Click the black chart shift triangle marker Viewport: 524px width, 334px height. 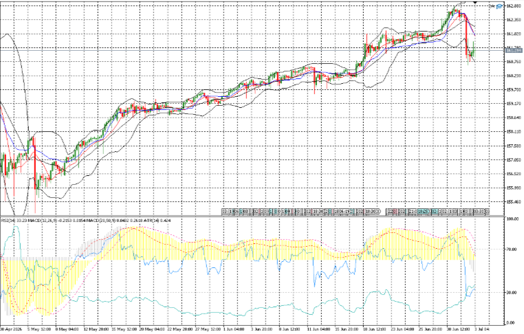(475, 2)
